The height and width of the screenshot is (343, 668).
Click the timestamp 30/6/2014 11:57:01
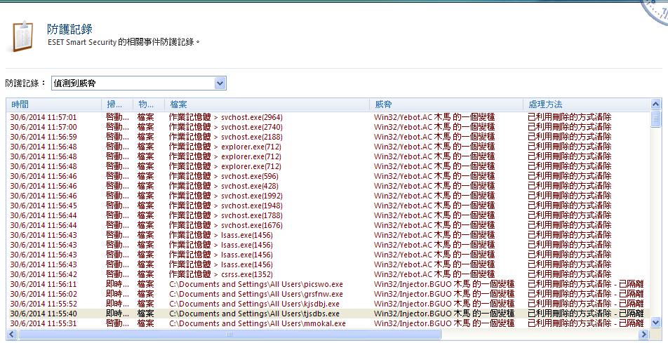pyautogui.click(x=44, y=117)
